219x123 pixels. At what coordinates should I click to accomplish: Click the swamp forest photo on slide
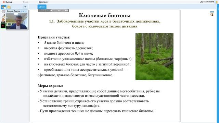(154, 56)
